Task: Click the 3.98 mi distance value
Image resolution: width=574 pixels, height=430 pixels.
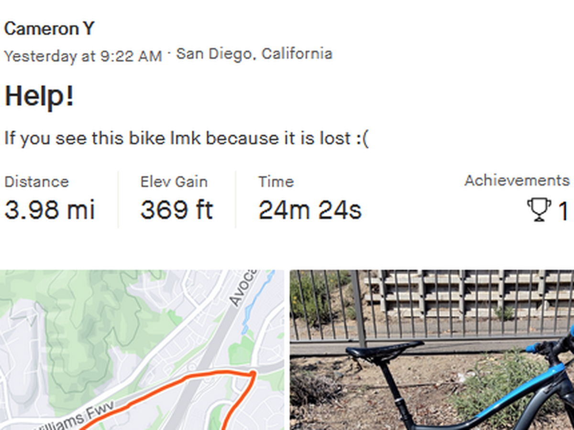Action: (x=50, y=210)
